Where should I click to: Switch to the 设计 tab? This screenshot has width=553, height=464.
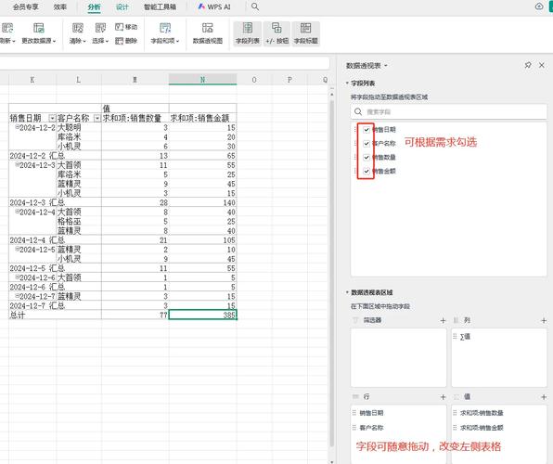click(122, 6)
